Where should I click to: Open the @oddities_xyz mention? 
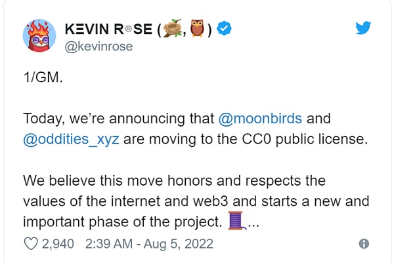point(64,140)
